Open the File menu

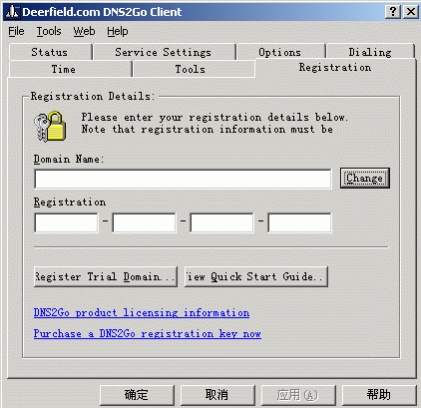16,31
